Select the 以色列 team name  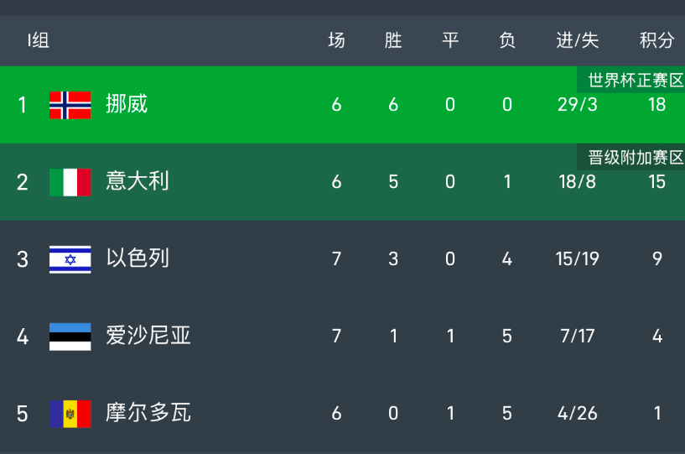point(138,258)
